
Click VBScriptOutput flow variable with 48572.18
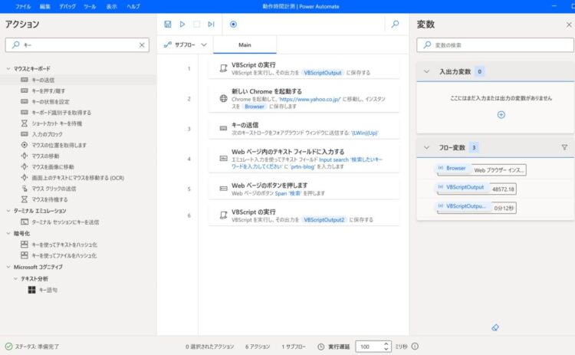point(476,189)
